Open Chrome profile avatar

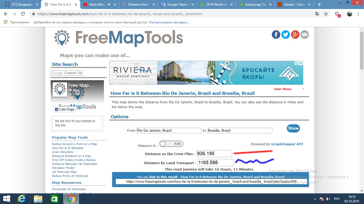click(350, 14)
